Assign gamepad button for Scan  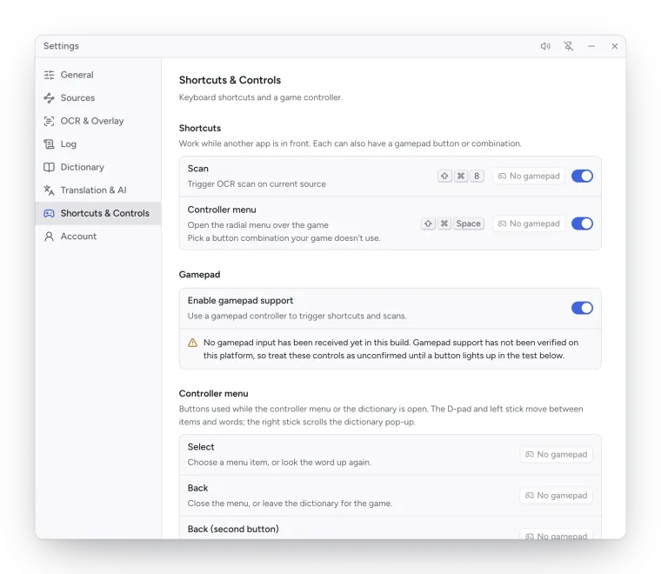tap(529, 177)
